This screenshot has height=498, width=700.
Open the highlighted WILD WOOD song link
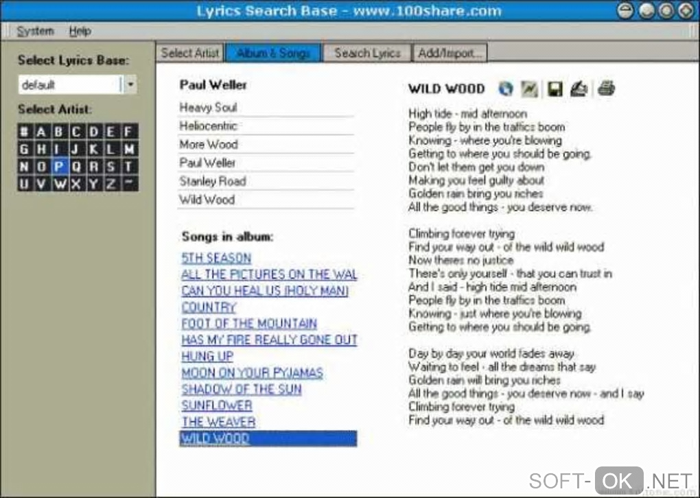click(x=268, y=438)
